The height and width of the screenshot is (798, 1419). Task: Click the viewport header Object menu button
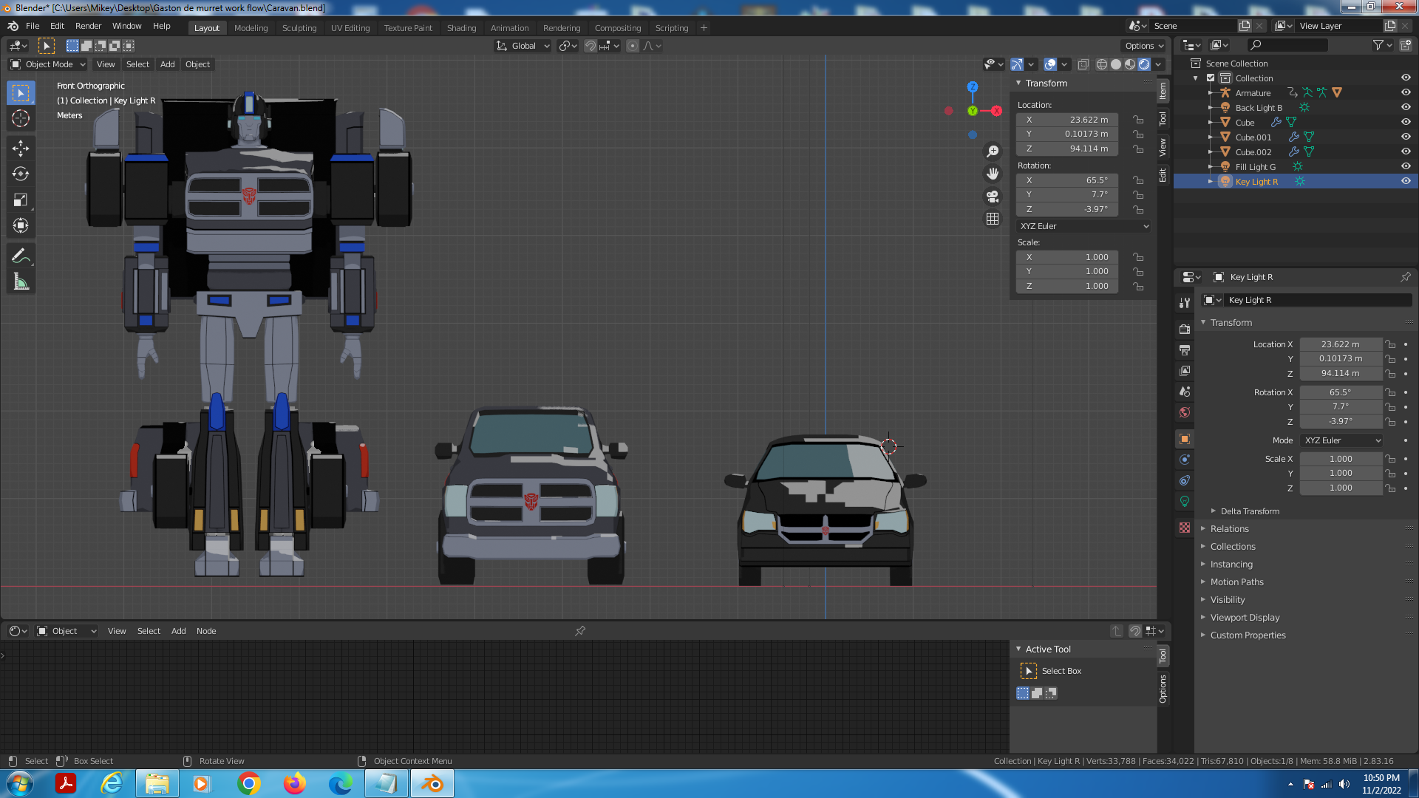coord(197,64)
